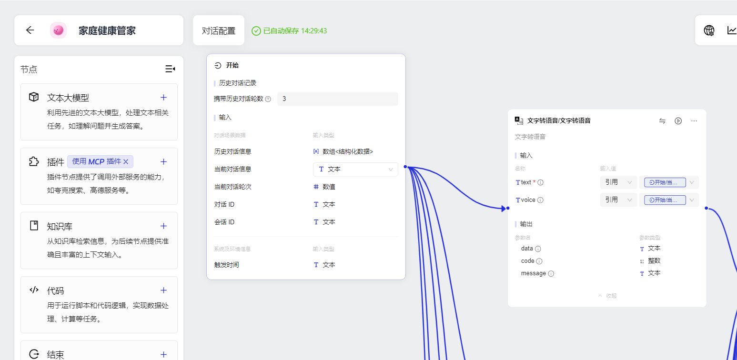The image size is (737, 360).
Task: Click the 开始 node header icon
Action: [218, 66]
